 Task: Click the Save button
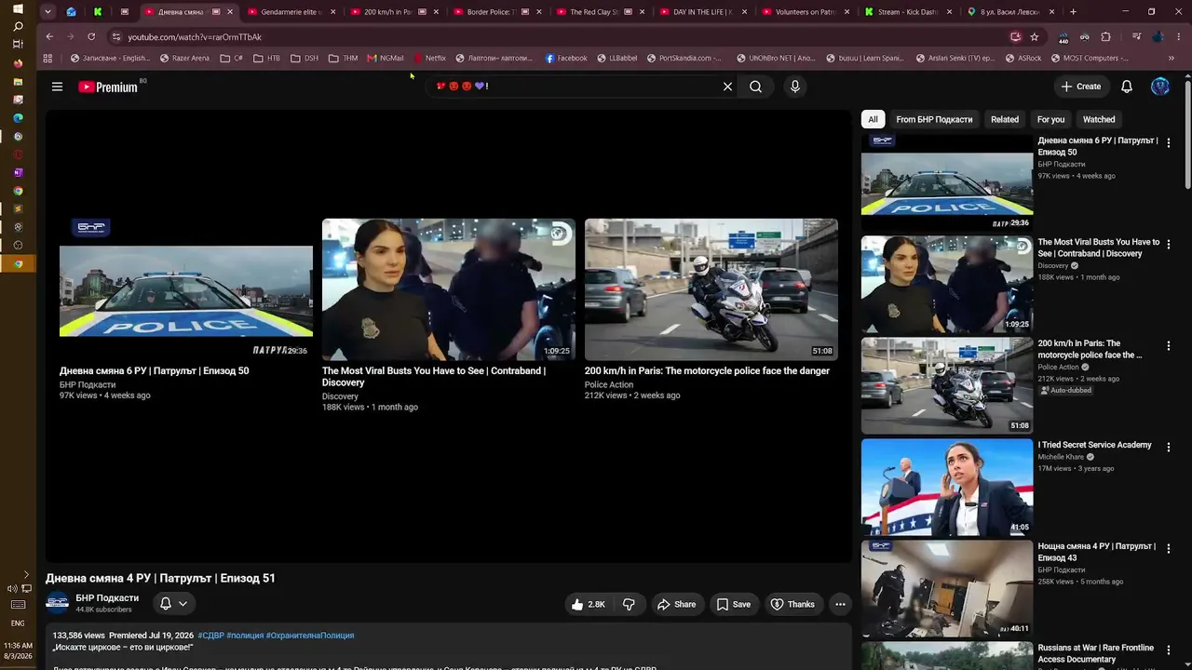coord(733,604)
